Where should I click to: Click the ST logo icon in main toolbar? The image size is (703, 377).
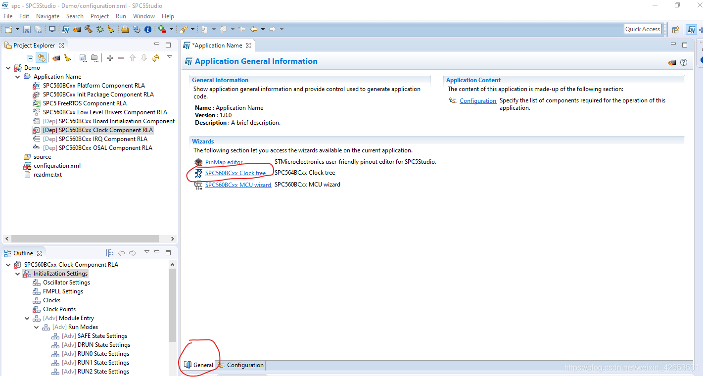[65, 29]
